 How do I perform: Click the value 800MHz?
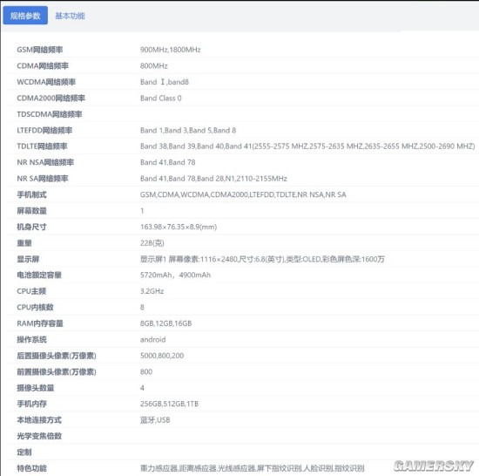(153, 65)
